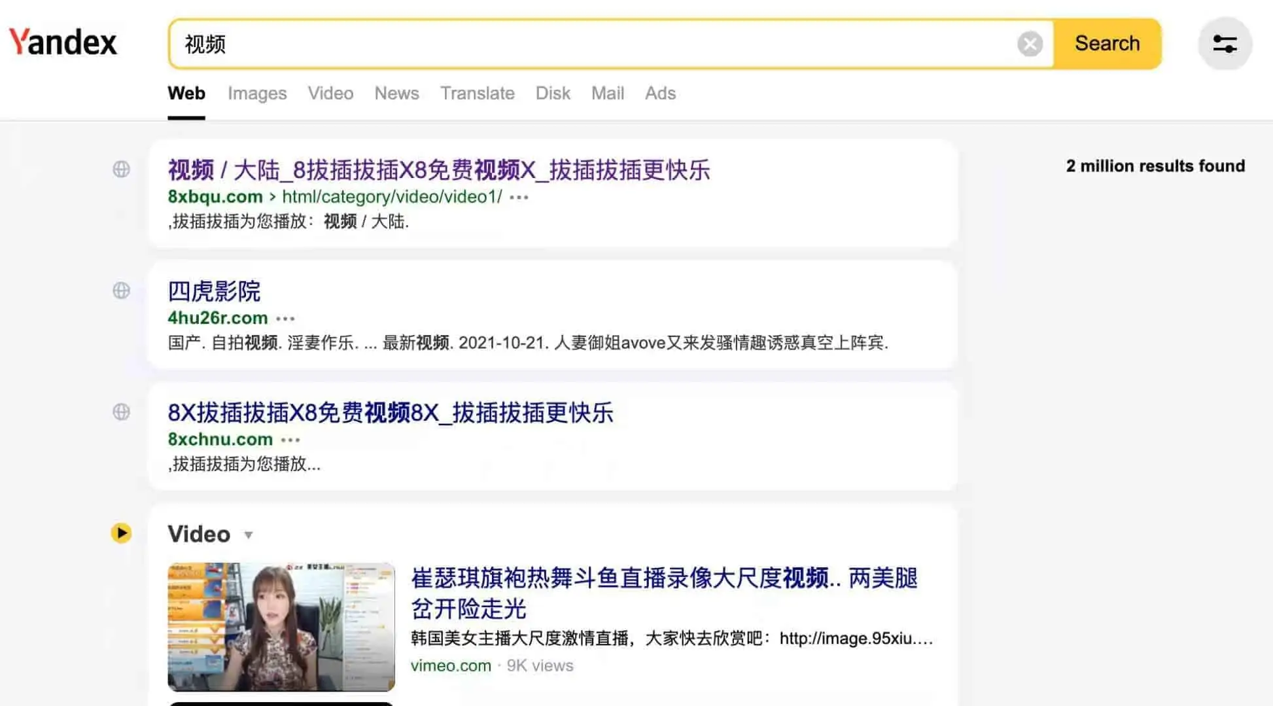Click the vimeo.com source link

[451, 665]
